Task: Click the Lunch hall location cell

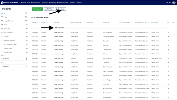Action: coord(106,84)
